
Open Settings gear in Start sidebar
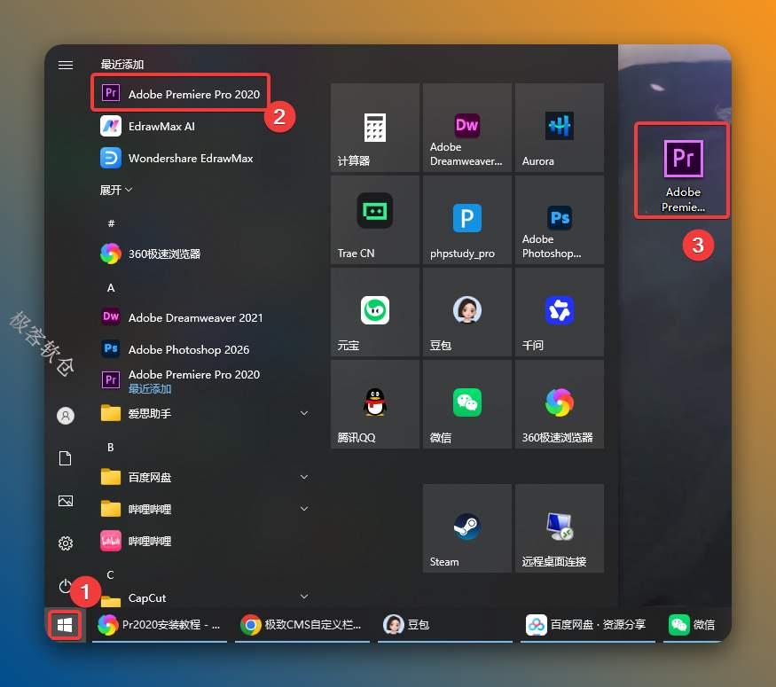pos(66,543)
